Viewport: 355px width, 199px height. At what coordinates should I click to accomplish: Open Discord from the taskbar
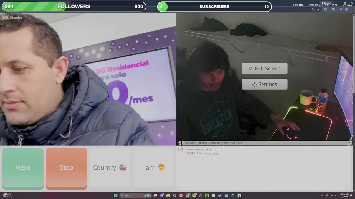pyautogui.click(x=162, y=195)
